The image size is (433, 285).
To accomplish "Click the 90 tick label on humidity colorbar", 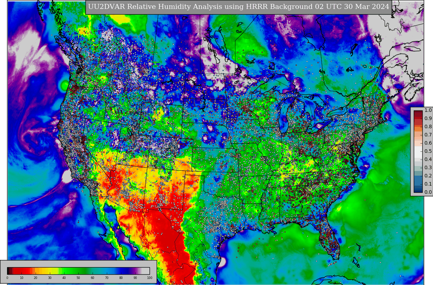I will 135,278.
